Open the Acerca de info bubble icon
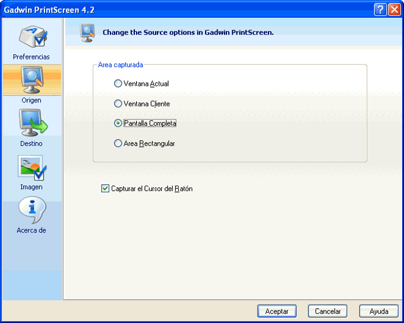Screen dimensions: 404x323 point(32,210)
